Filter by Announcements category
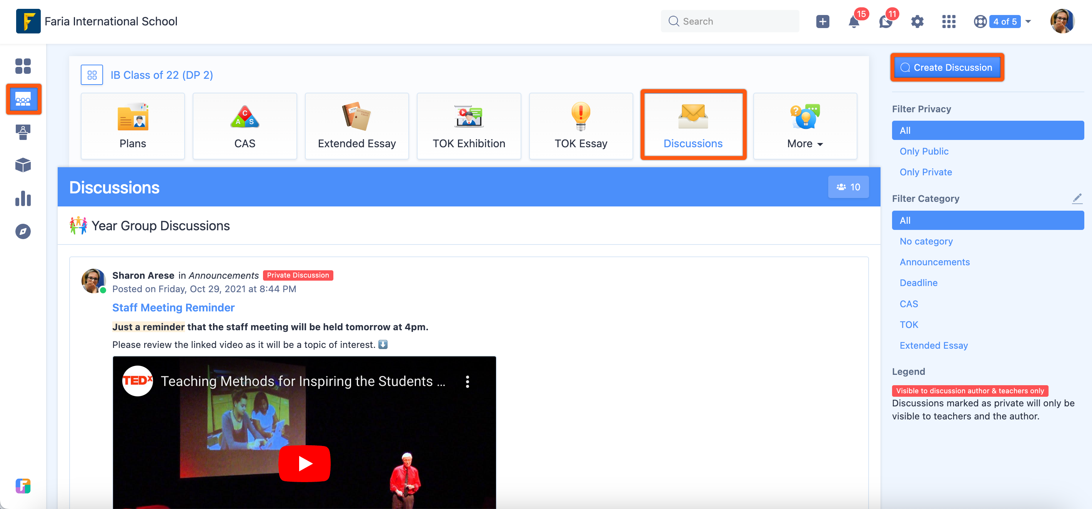1092x509 pixels. [934, 262]
